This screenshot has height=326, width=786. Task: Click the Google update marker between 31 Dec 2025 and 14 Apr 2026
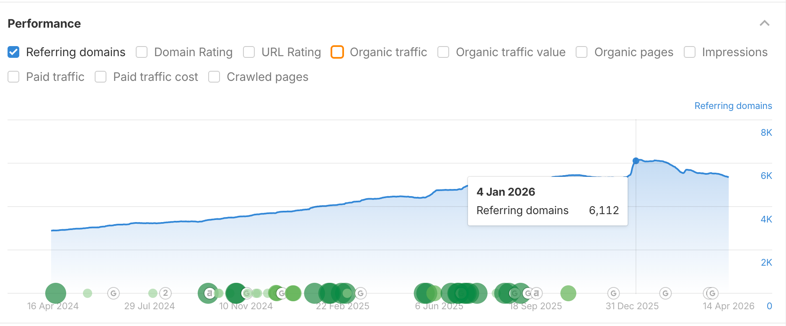[665, 293]
